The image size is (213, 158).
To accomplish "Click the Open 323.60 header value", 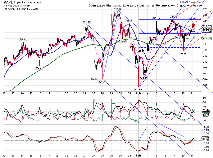I will (97, 5).
